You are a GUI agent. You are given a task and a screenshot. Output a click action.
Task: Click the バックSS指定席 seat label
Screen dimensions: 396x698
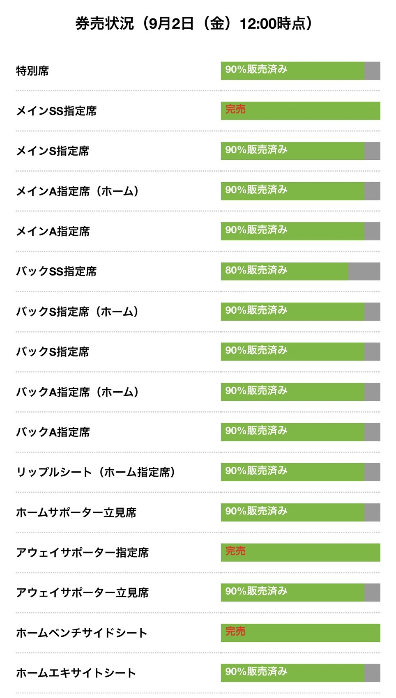(56, 271)
